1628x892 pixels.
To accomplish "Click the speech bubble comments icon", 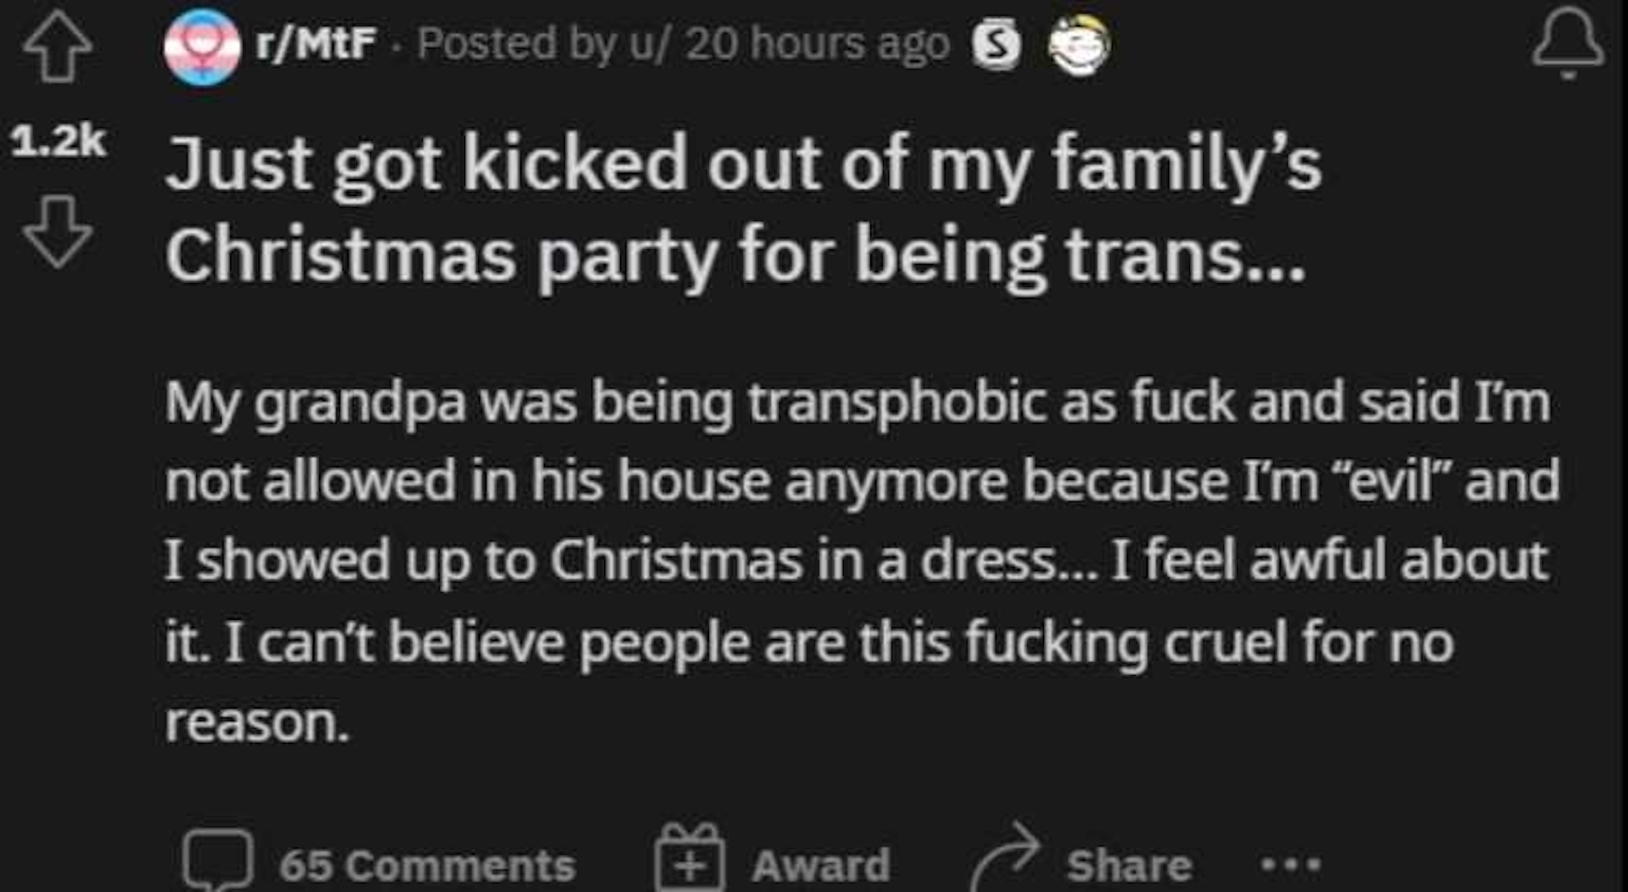I will click(x=218, y=861).
